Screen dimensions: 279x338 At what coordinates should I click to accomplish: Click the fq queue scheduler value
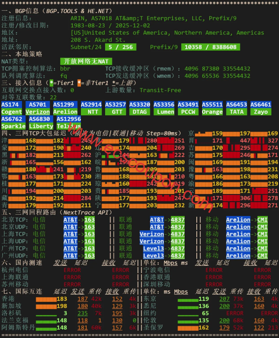63,76
